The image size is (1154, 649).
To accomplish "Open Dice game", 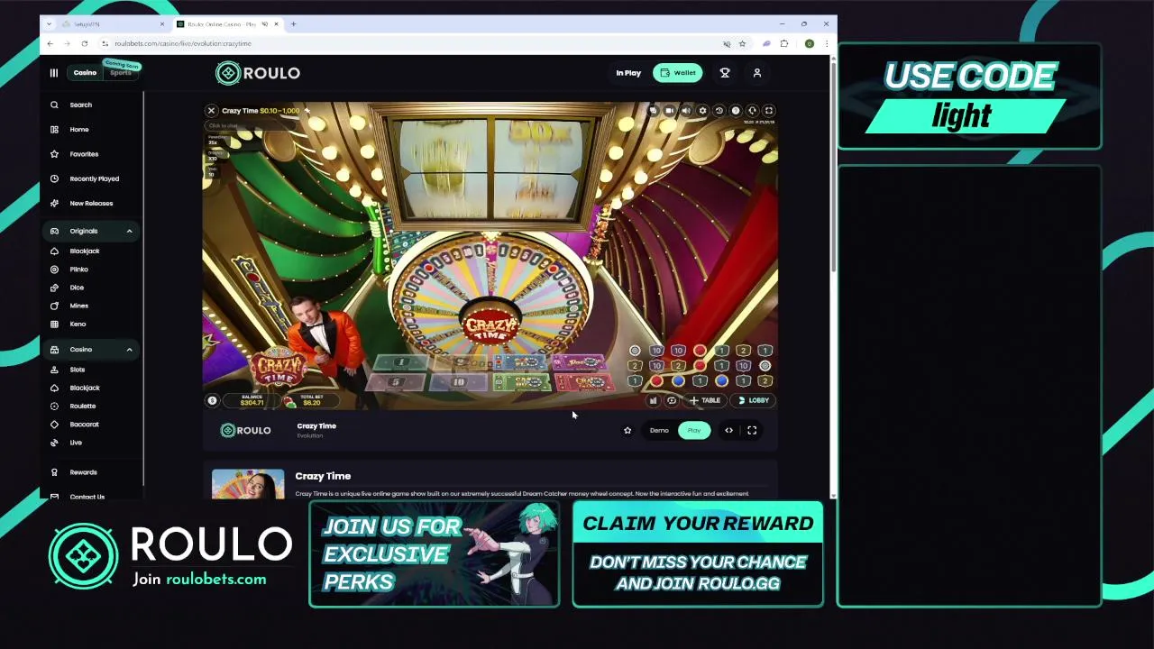I will pos(76,288).
